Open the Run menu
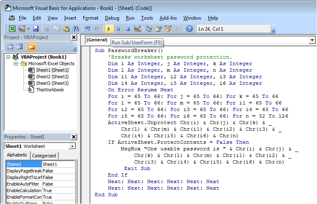This screenshot has height=204, width=317. click(130, 18)
